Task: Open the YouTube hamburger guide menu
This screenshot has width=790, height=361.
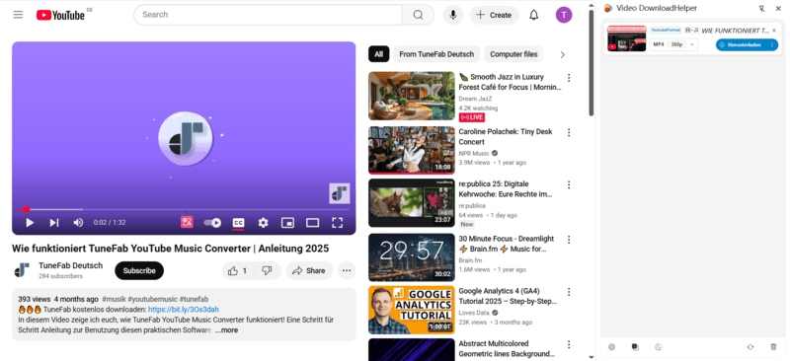Action: tap(18, 15)
